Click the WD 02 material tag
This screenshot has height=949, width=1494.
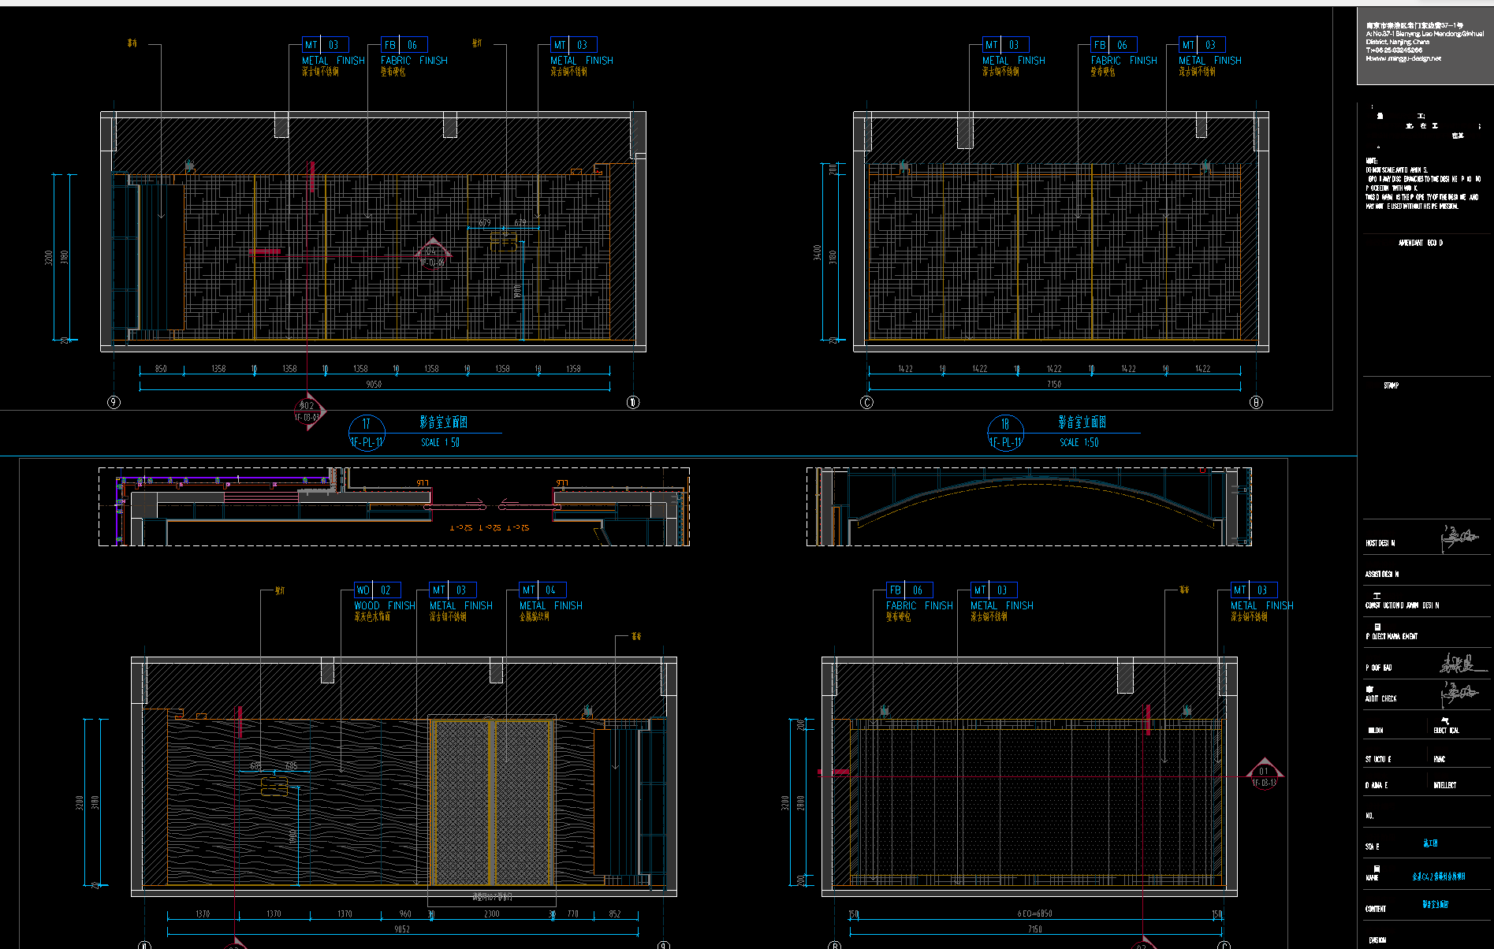(378, 590)
